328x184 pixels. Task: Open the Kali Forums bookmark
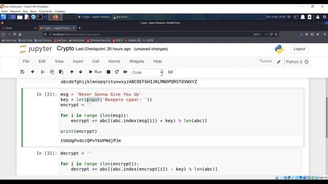click(43, 40)
